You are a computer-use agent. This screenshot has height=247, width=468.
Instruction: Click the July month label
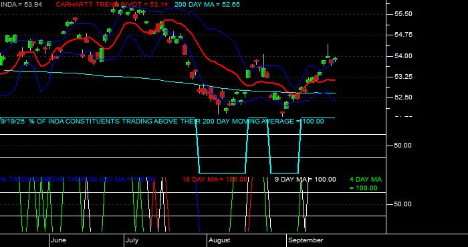(x=132, y=240)
